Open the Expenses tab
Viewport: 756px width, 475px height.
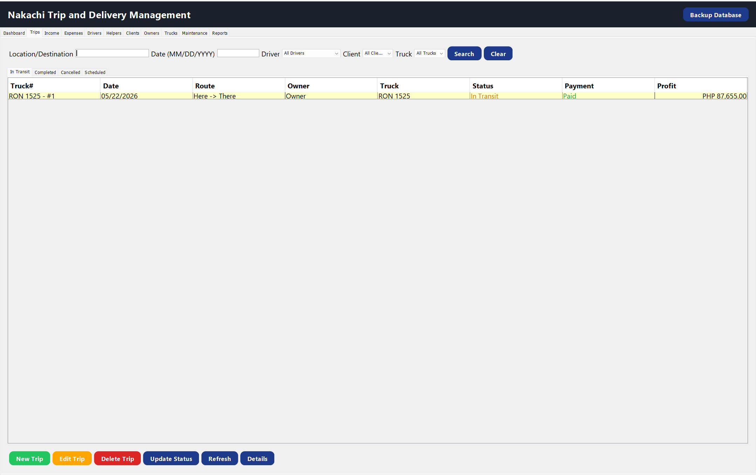coord(74,33)
